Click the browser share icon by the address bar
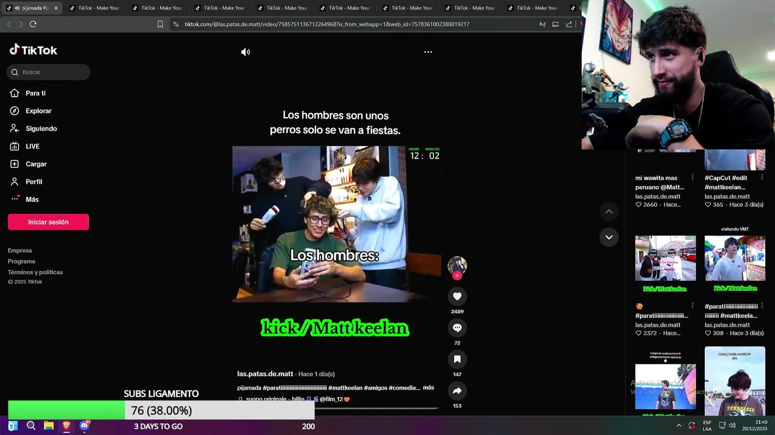 [x=569, y=24]
